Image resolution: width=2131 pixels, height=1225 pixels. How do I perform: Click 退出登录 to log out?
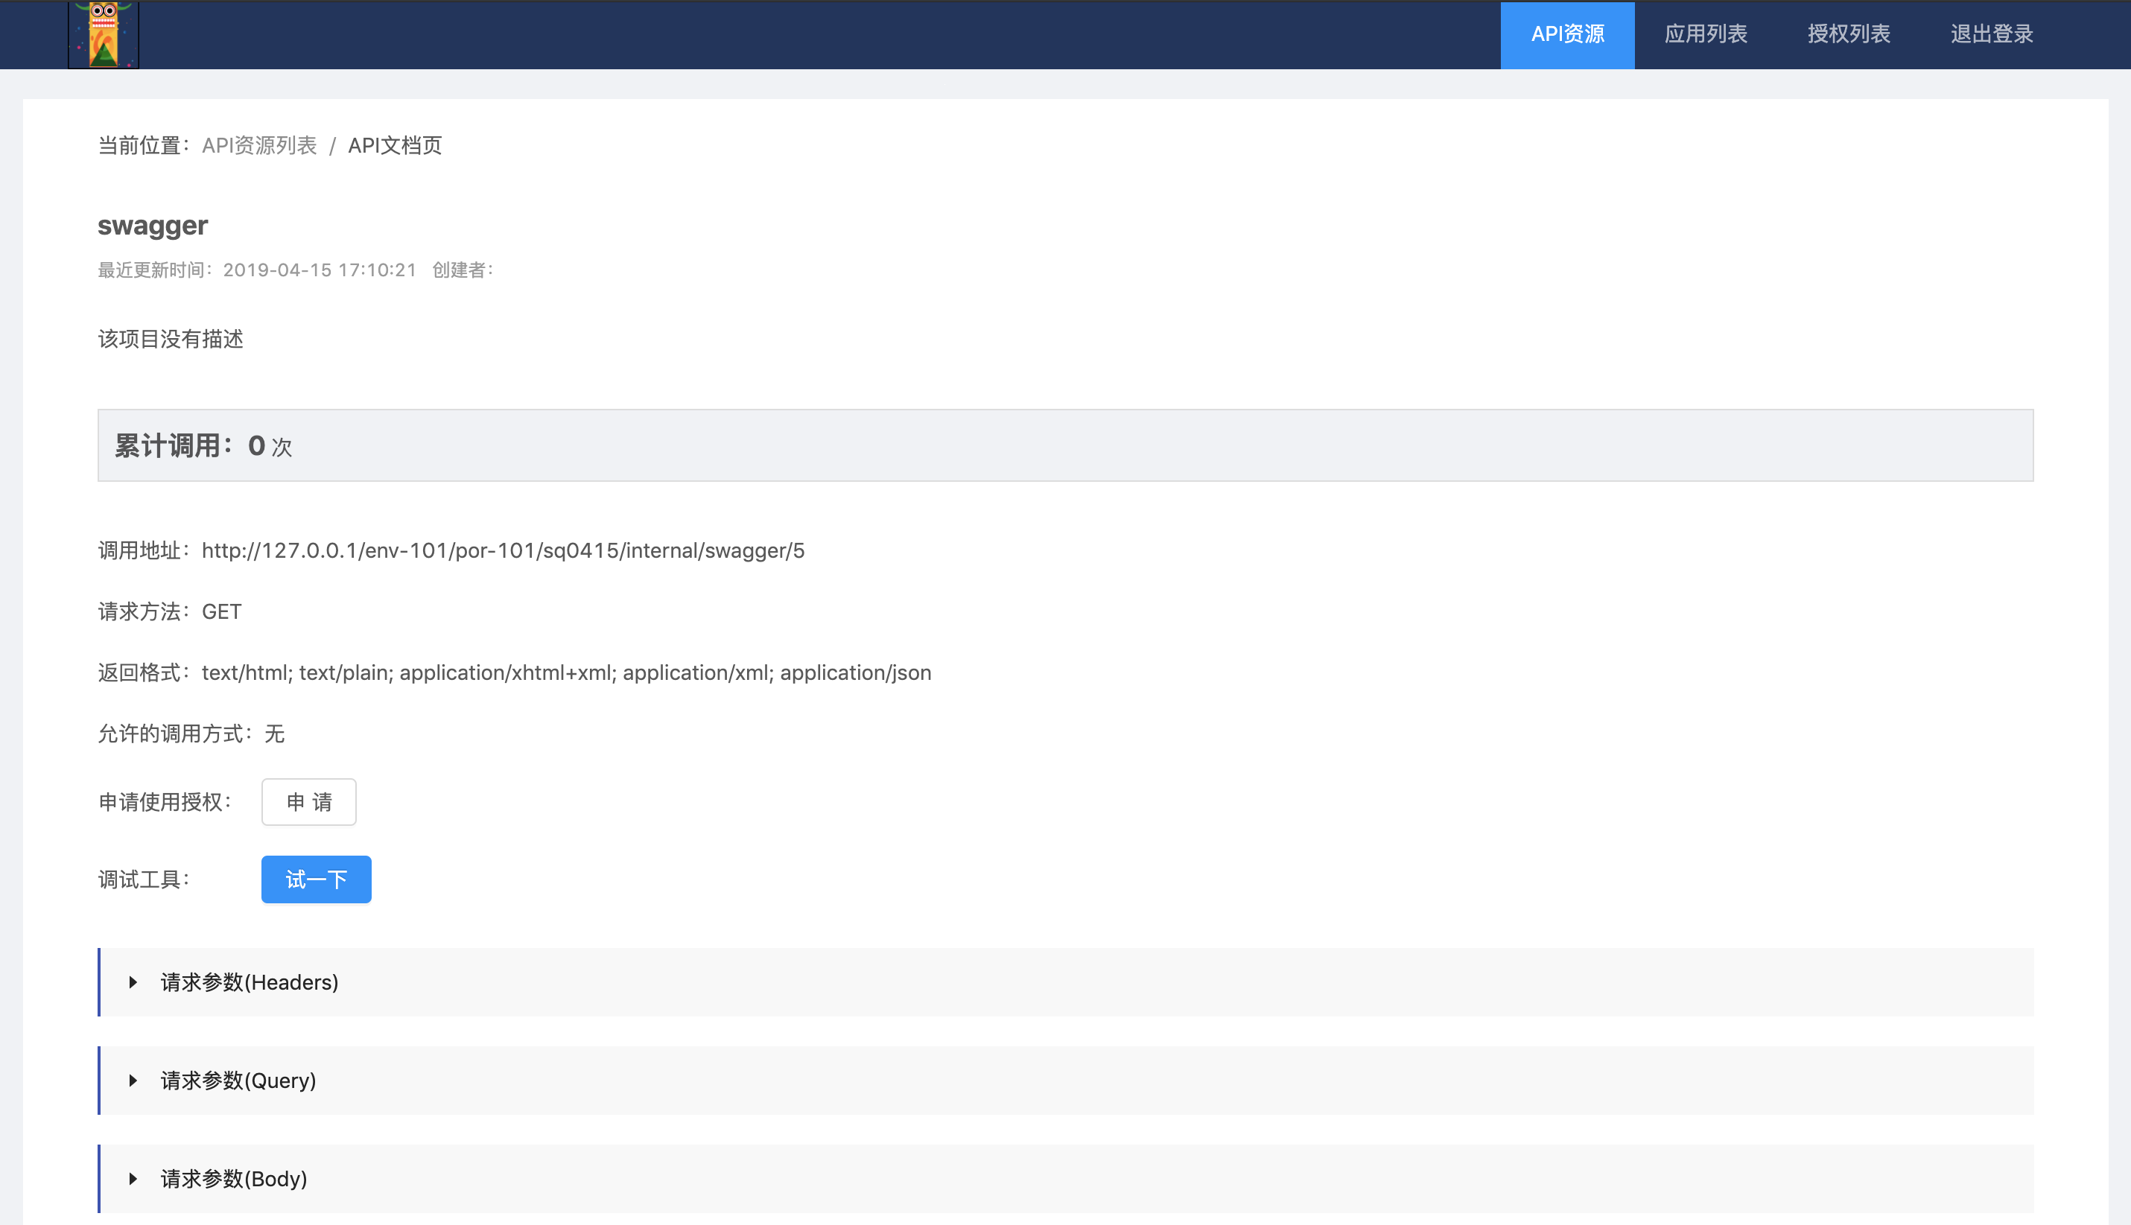pyautogui.click(x=1992, y=34)
